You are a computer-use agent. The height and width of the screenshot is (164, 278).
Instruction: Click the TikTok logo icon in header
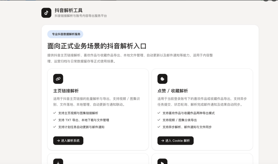pos(46,13)
